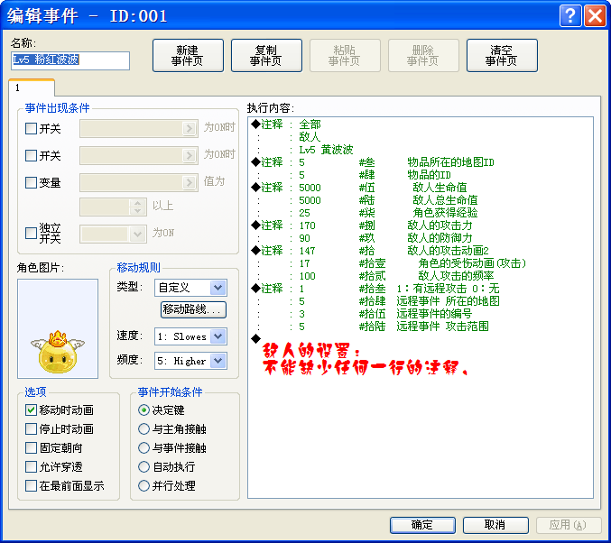
Task: Tick the 变量 condition checkbox
Action: pos(31,182)
